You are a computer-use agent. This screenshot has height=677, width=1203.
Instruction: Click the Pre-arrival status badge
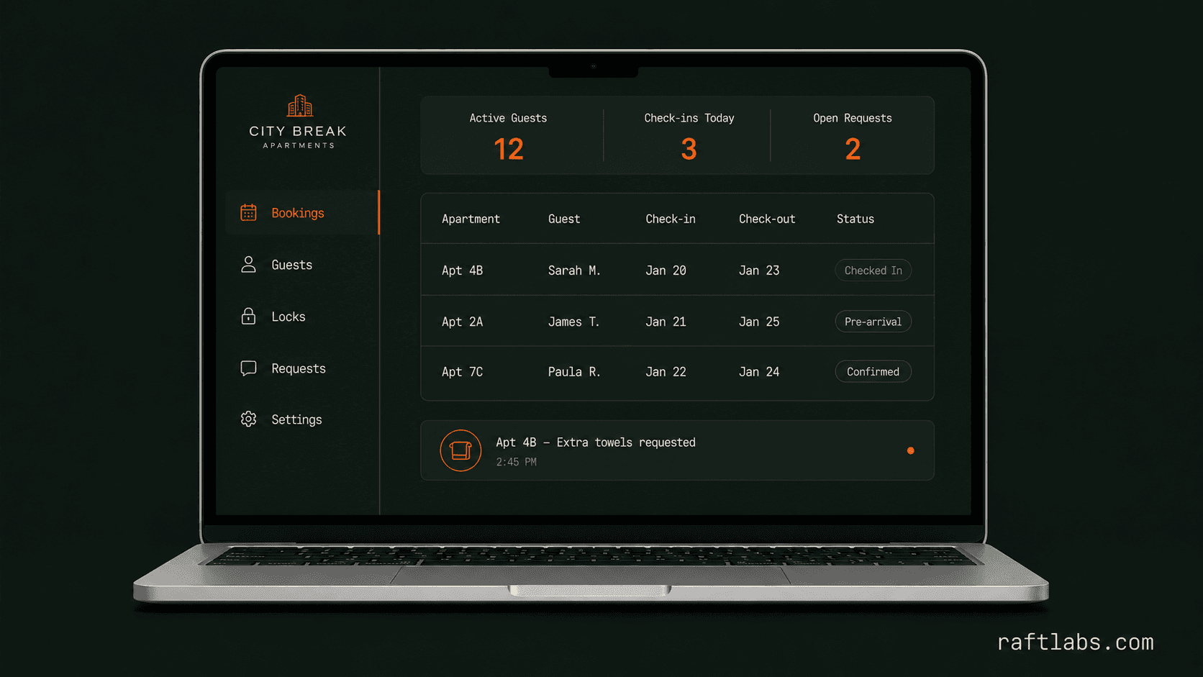[x=873, y=322]
